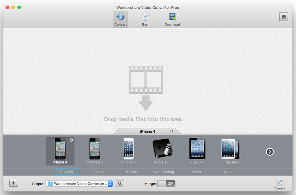
Task: Pick the iPad 3,4 device preset
Action: [x=197, y=151]
